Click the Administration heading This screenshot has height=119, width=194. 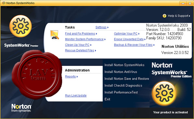[x=77, y=70]
